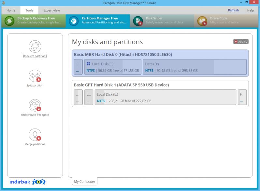This screenshot has width=260, height=191.
Task: Click the NTFS label on Local Disk (E:)
Action: coord(101,101)
